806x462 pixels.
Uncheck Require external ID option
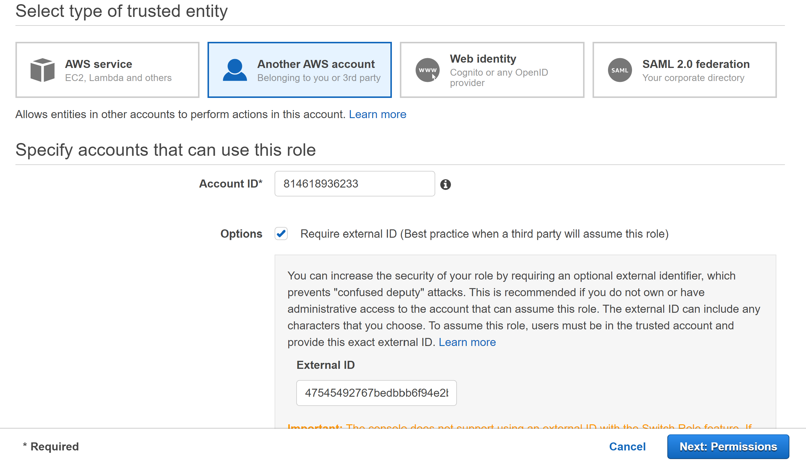281,234
